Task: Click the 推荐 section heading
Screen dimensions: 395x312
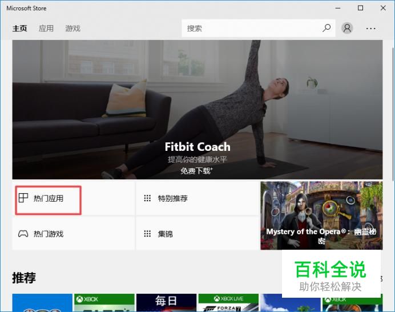Action: (x=24, y=278)
